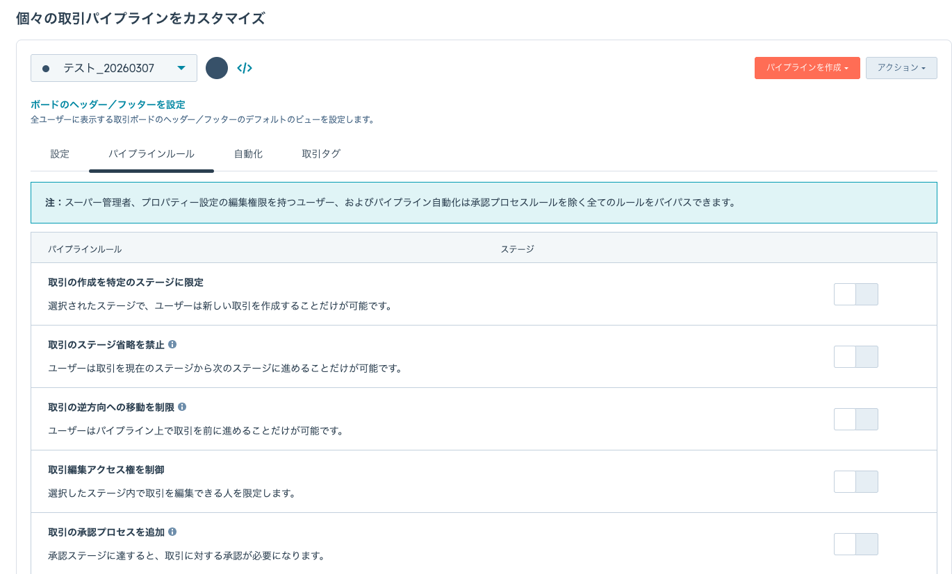Turn on 取引の逆方向への移動を制限 switch
Image resolution: width=952 pixels, height=574 pixels.
point(856,419)
